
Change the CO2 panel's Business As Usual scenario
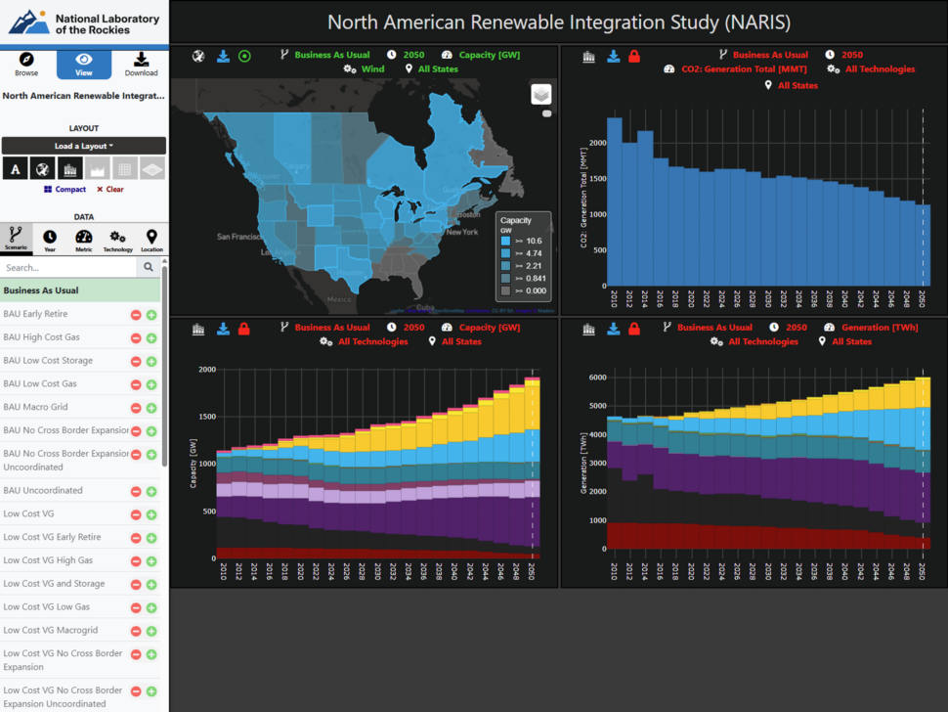[763, 55]
